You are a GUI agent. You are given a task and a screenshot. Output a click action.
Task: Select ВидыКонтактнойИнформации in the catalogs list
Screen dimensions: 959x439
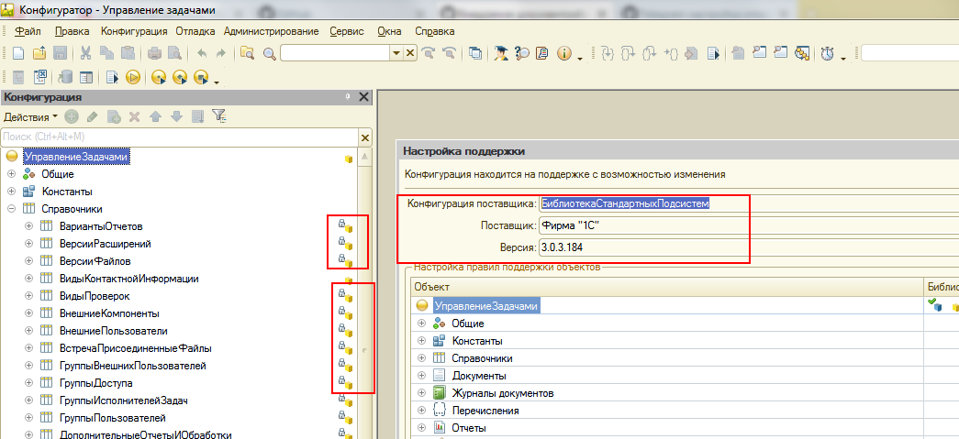coord(129,279)
